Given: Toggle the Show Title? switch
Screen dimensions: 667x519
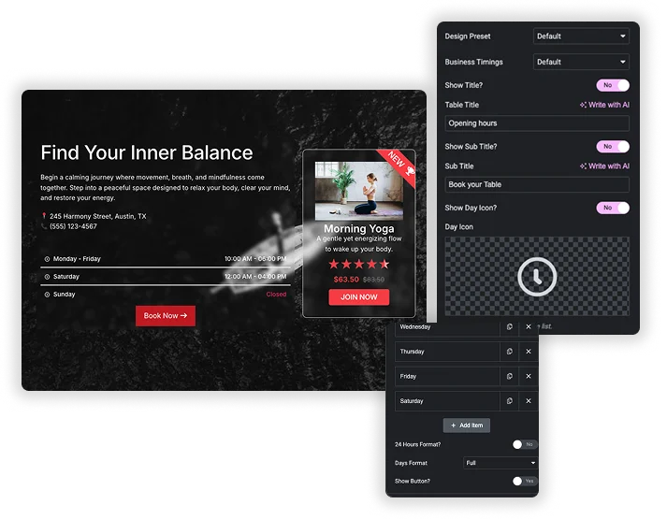Looking at the screenshot, I should click(613, 85).
